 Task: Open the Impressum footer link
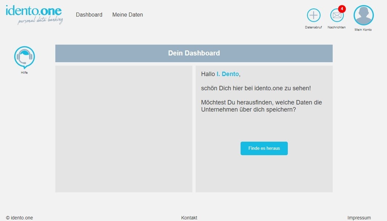359,218
